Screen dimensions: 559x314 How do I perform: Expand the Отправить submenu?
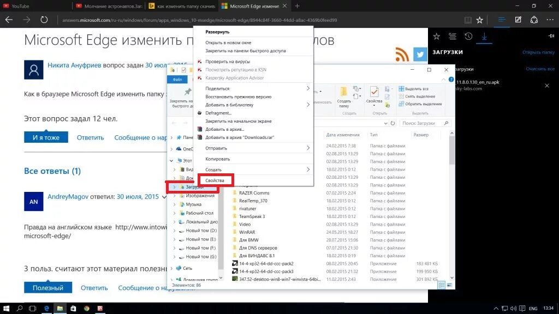click(x=253, y=148)
